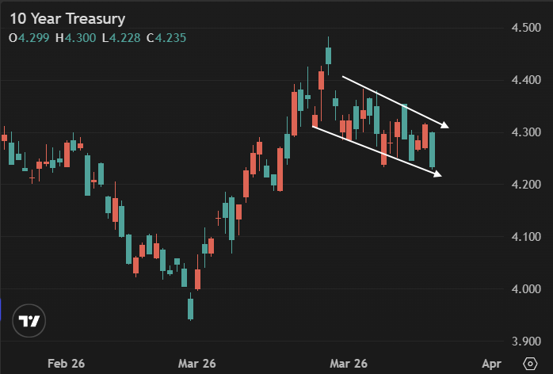This screenshot has width=553, height=374.
Task: Click the lower trendline arrowhead
Action: (438, 174)
